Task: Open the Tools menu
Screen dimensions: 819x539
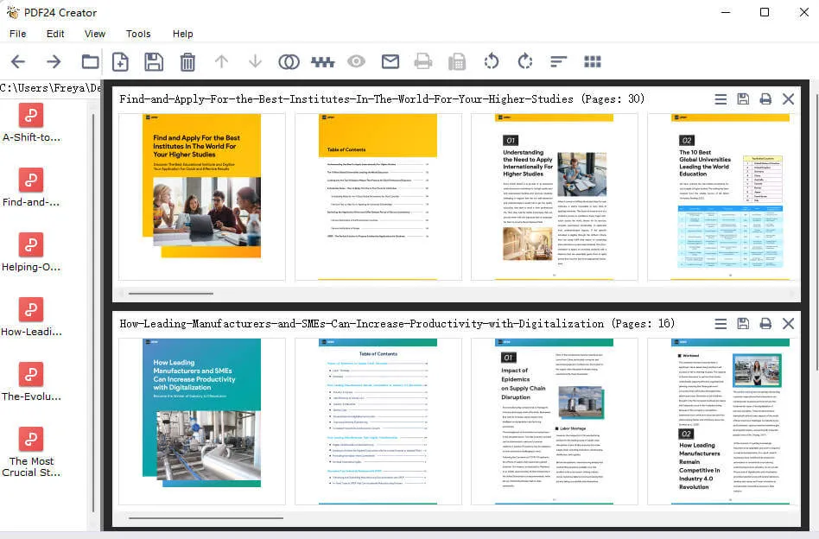Action: coord(138,34)
